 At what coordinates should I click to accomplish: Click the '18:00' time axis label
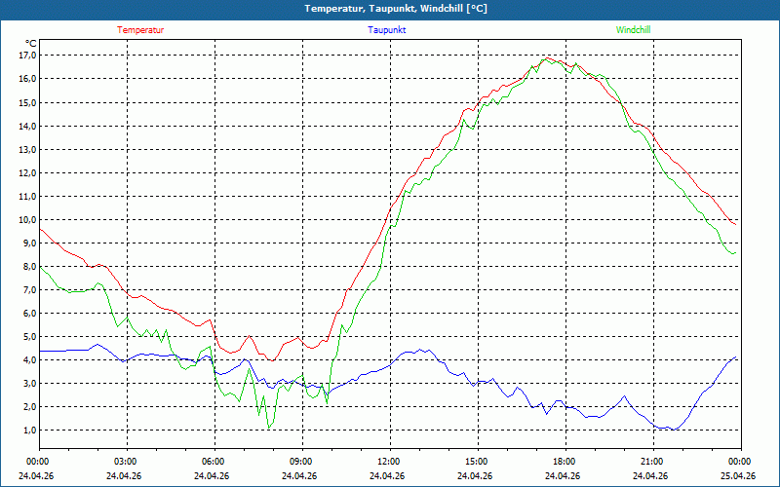(564, 462)
